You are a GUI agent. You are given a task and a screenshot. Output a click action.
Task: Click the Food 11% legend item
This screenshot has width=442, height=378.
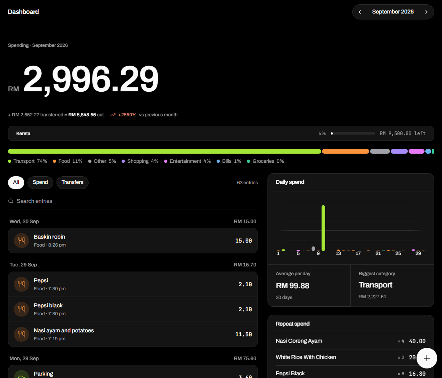tap(67, 161)
